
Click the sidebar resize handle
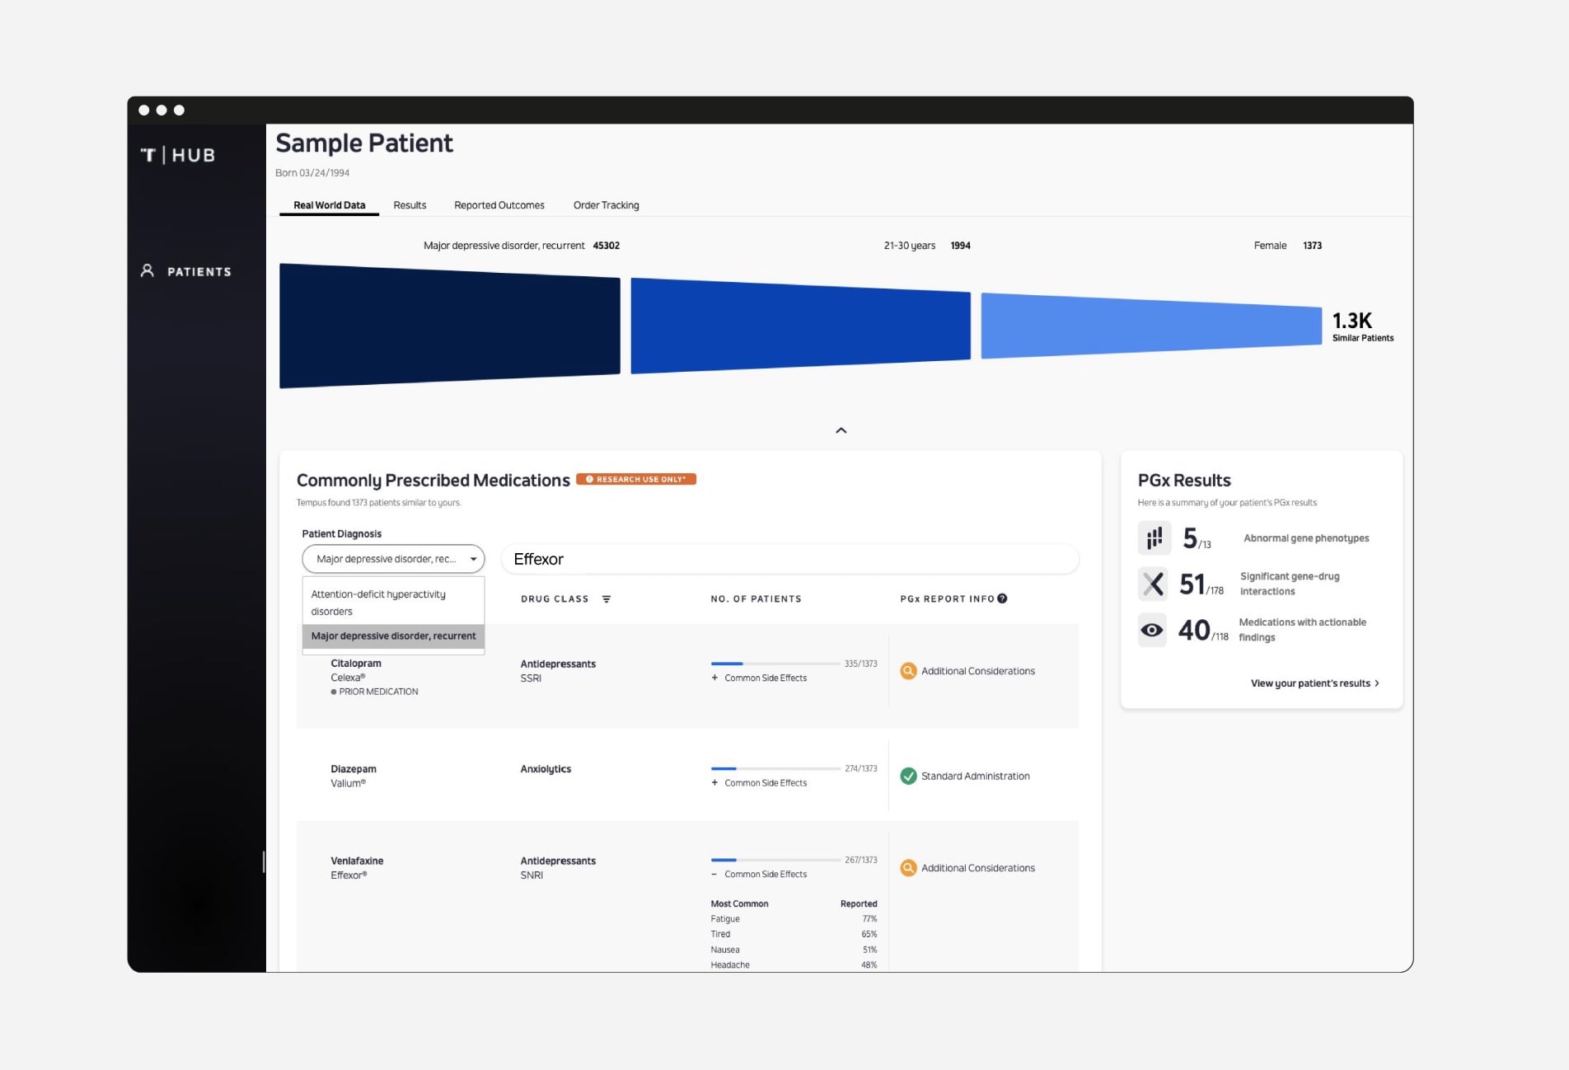[x=264, y=861]
